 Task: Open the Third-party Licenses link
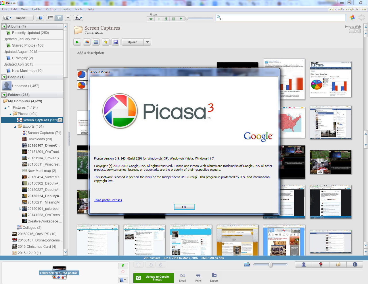(x=108, y=200)
